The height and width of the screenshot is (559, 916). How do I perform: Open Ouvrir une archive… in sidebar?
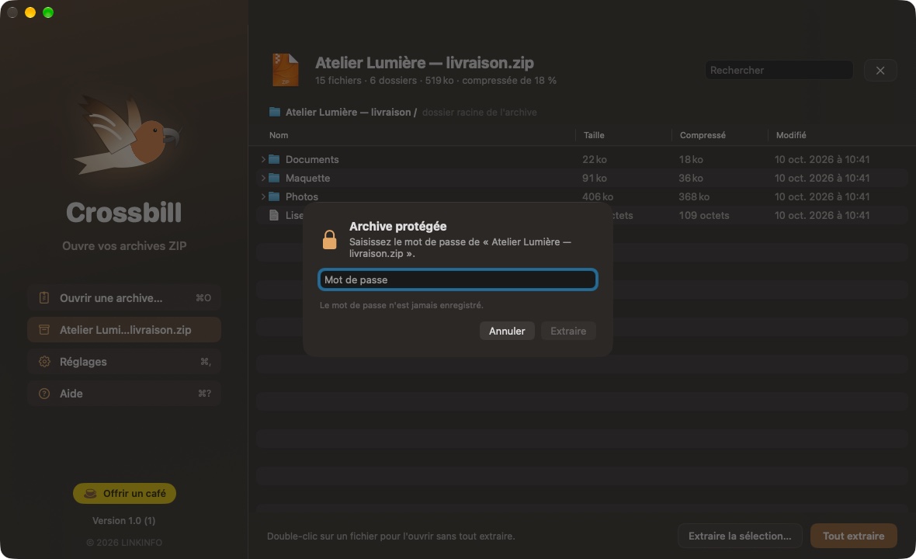124,298
